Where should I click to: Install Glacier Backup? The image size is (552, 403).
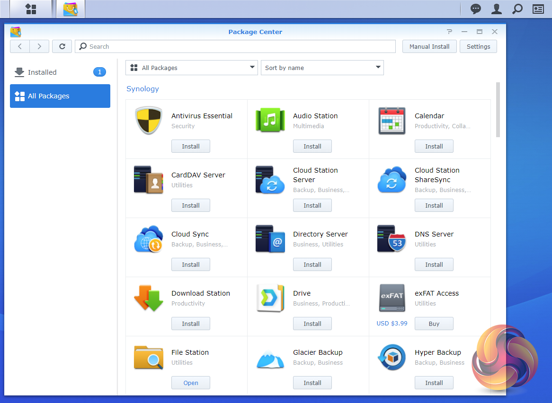point(312,383)
